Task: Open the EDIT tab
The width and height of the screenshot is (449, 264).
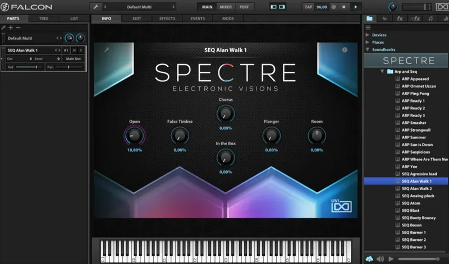Action: 137,18
